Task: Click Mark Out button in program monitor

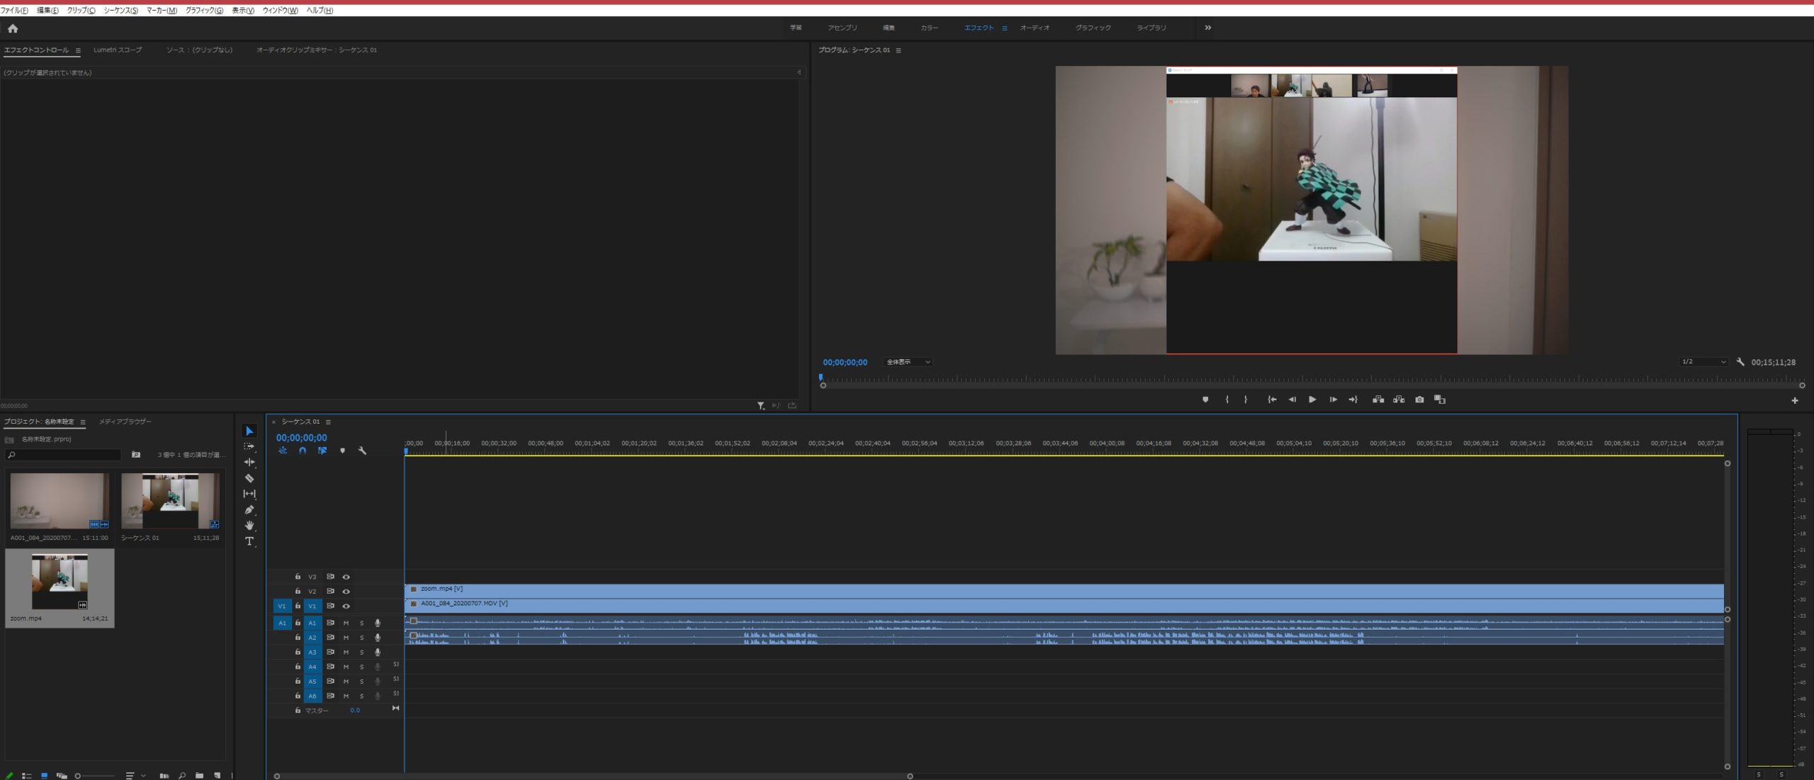Action: pos(1246,400)
